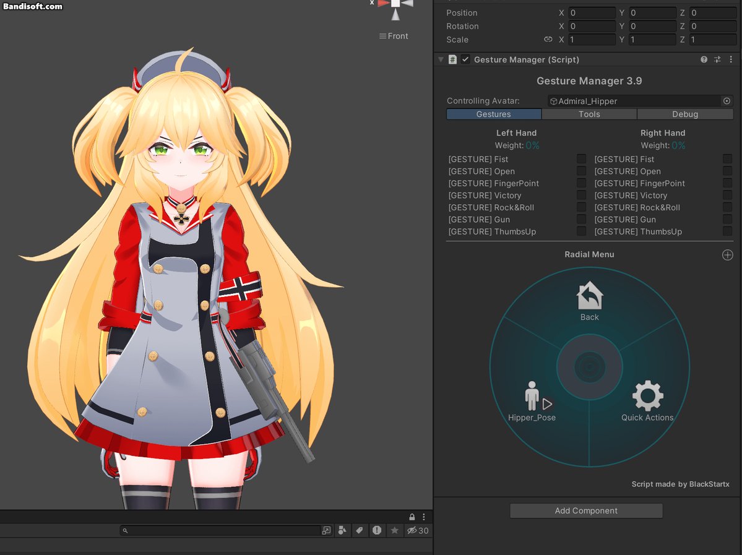Switch to the Gestures tab
This screenshot has height=555, width=742.
coord(494,114)
